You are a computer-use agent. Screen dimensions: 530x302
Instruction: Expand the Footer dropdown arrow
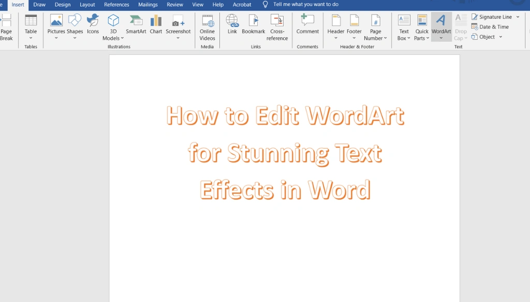[354, 38]
